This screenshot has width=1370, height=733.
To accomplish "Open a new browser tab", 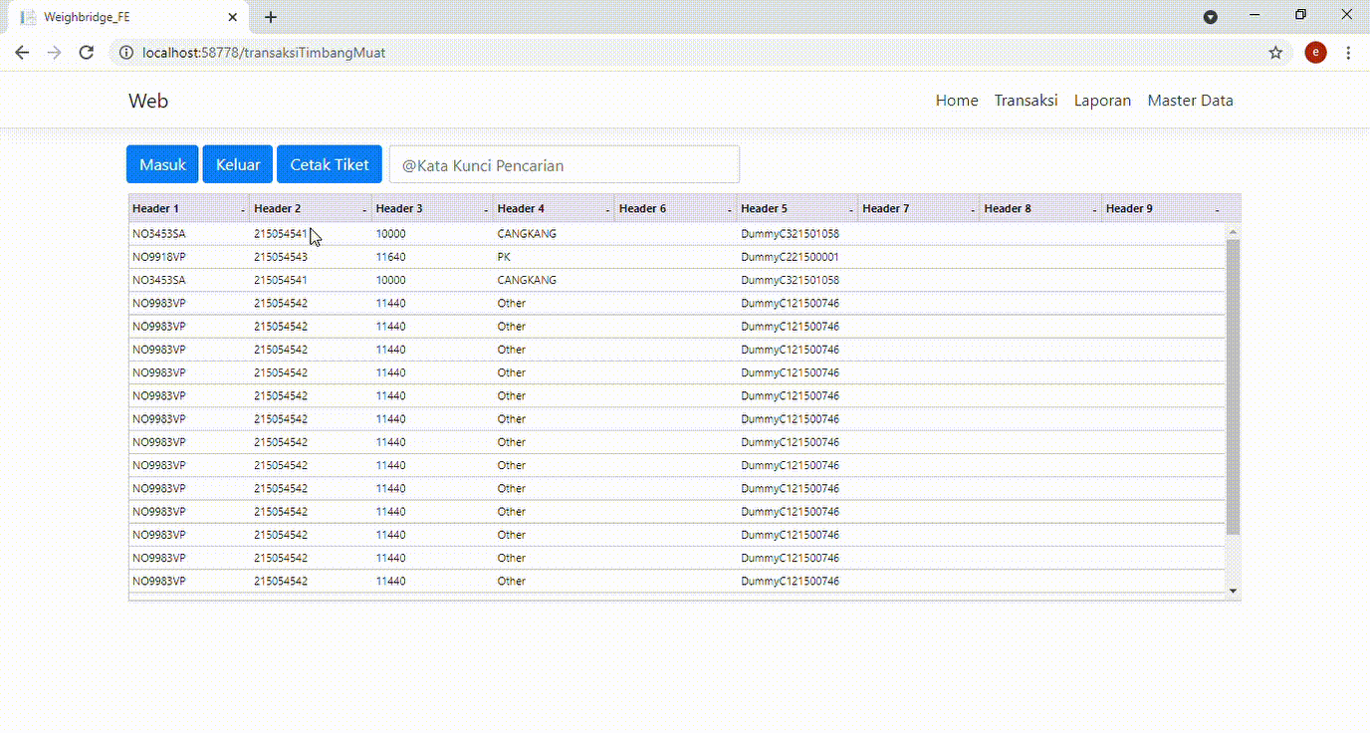I will pos(271,17).
